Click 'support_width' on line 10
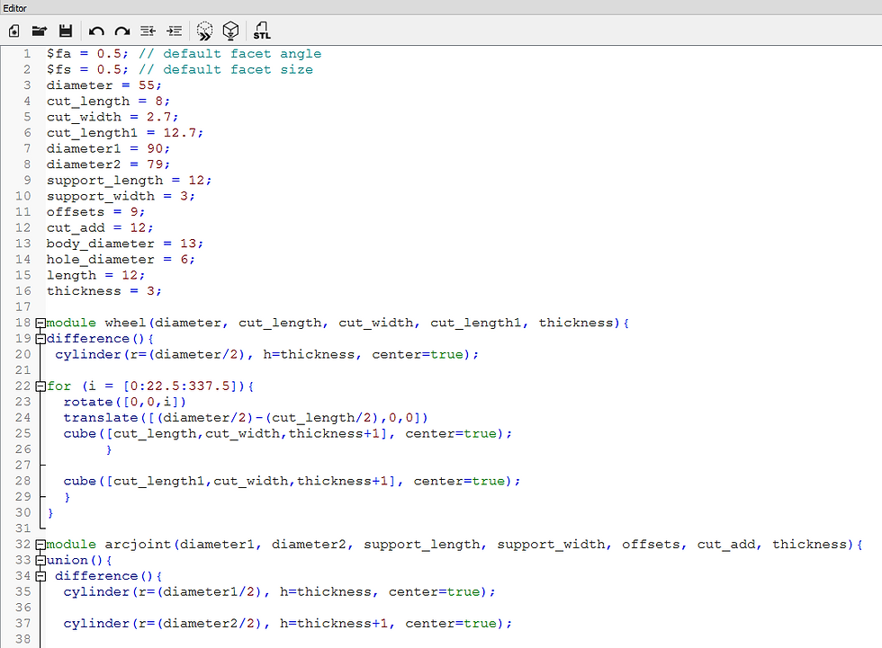Image resolution: width=882 pixels, height=648 pixels. [x=101, y=197]
